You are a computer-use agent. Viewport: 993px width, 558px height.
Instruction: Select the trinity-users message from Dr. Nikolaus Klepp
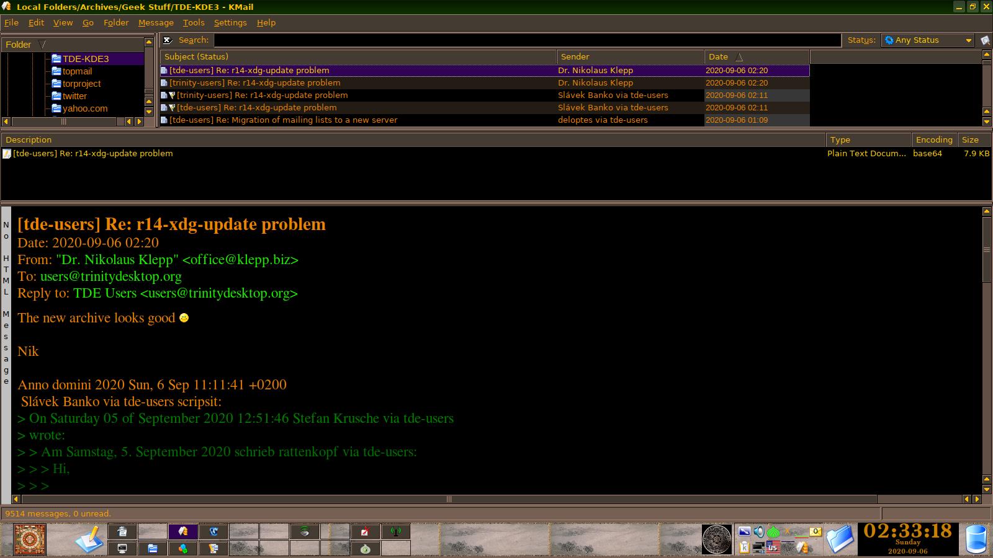click(485, 83)
